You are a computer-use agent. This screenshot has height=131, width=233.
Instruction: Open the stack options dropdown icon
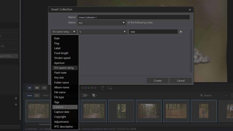coord(95,95)
